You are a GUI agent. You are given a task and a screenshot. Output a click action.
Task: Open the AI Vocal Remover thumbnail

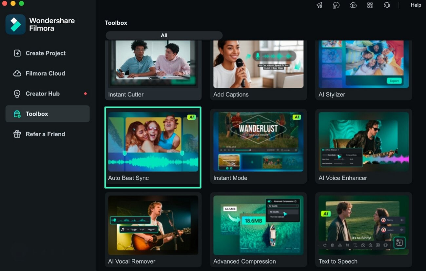click(x=153, y=225)
